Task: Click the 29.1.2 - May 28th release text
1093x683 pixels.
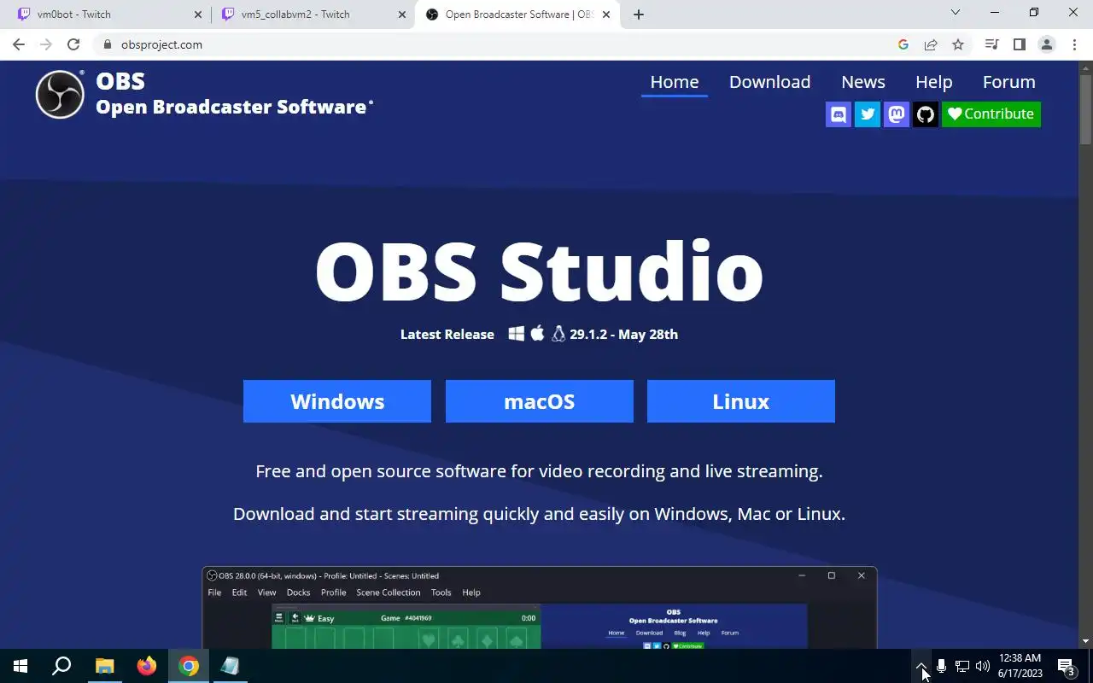Action: click(x=624, y=334)
